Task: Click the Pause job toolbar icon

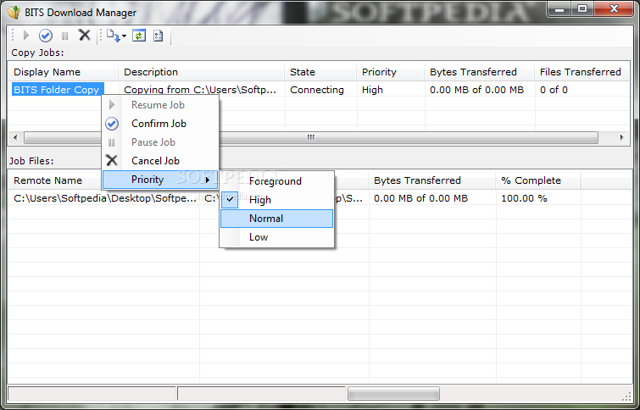Action: 65,36
